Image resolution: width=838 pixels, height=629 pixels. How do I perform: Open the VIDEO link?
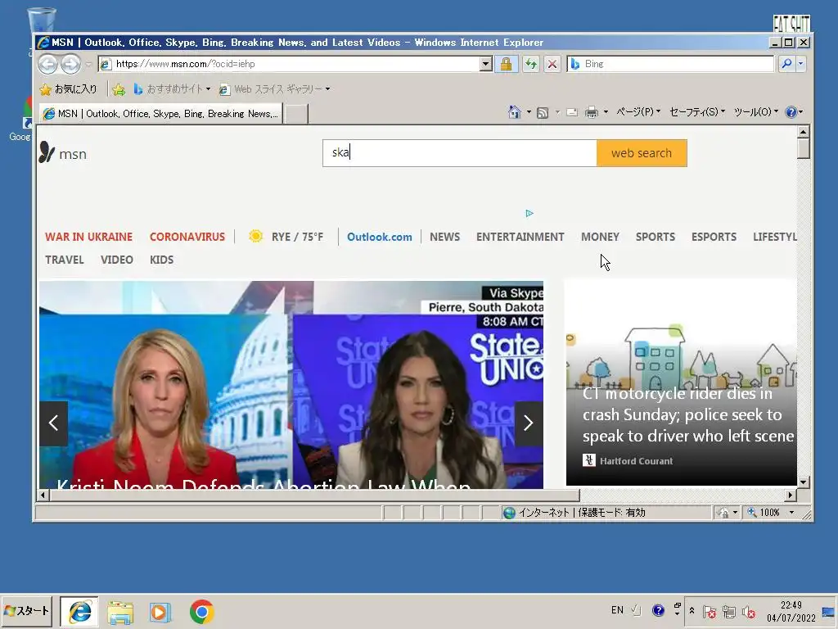pyautogui.click(x=116, y=260)
